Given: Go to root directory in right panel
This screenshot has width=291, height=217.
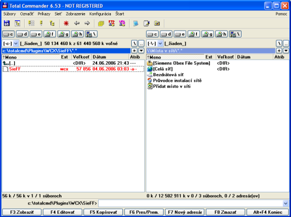Looking at the screenshot, I should click(x=279, y=44).
